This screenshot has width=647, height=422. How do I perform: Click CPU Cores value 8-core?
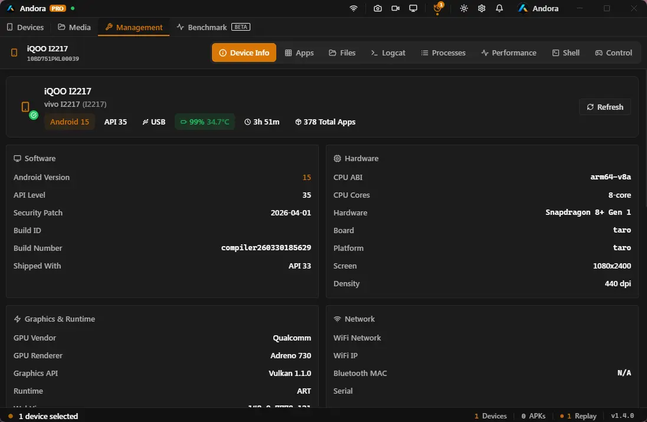click(x=620, y=195)
